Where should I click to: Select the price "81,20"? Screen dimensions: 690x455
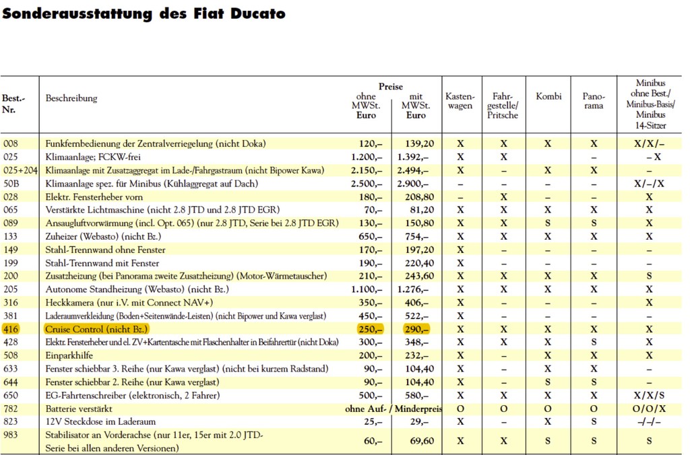click(x=422, y=210)
